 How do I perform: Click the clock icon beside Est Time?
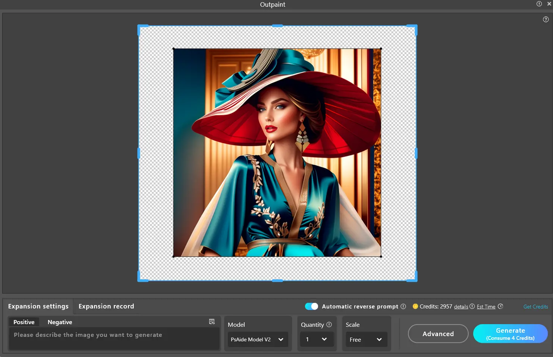pos(500,306)
